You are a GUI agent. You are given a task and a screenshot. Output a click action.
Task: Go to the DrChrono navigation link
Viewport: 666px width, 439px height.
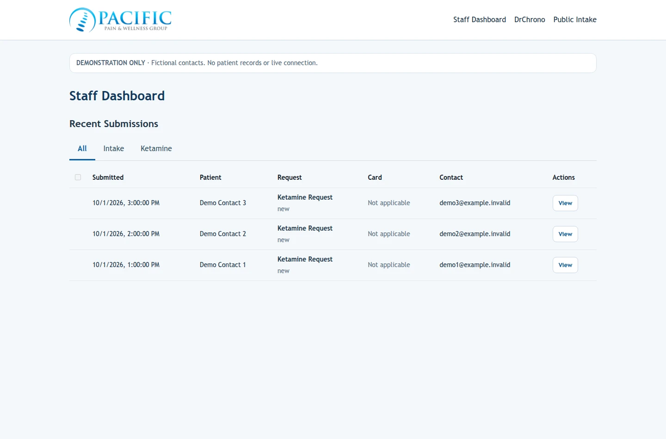click(x=530, y=19)
